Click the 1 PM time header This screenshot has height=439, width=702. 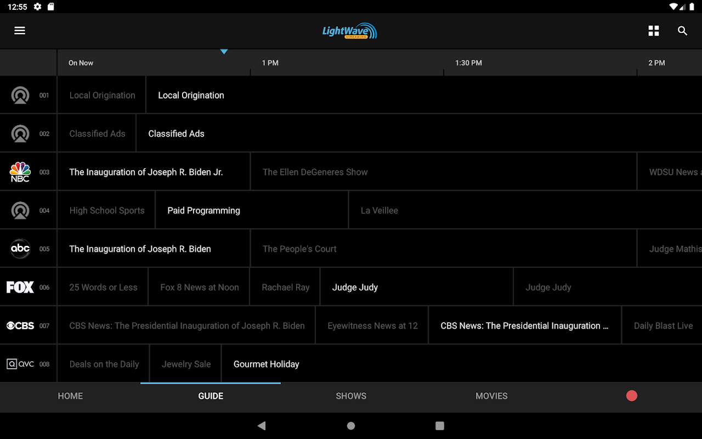pyautogui.click(x=270, y=63)
